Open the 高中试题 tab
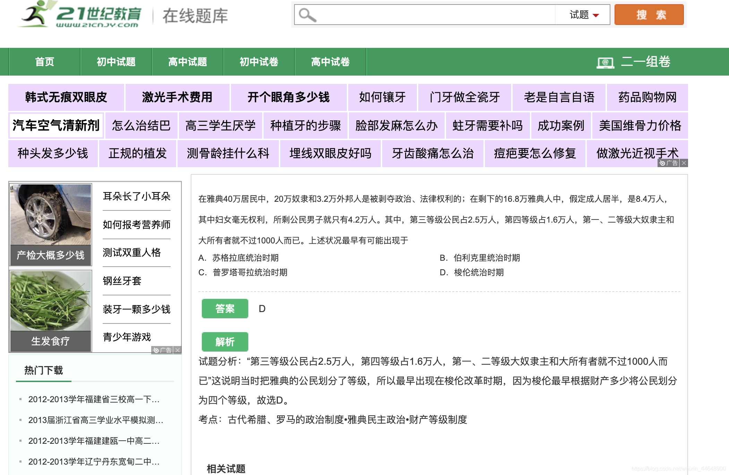Image resolution: width=729 pixels, height=475 pixels. click(x=188, y=62)
